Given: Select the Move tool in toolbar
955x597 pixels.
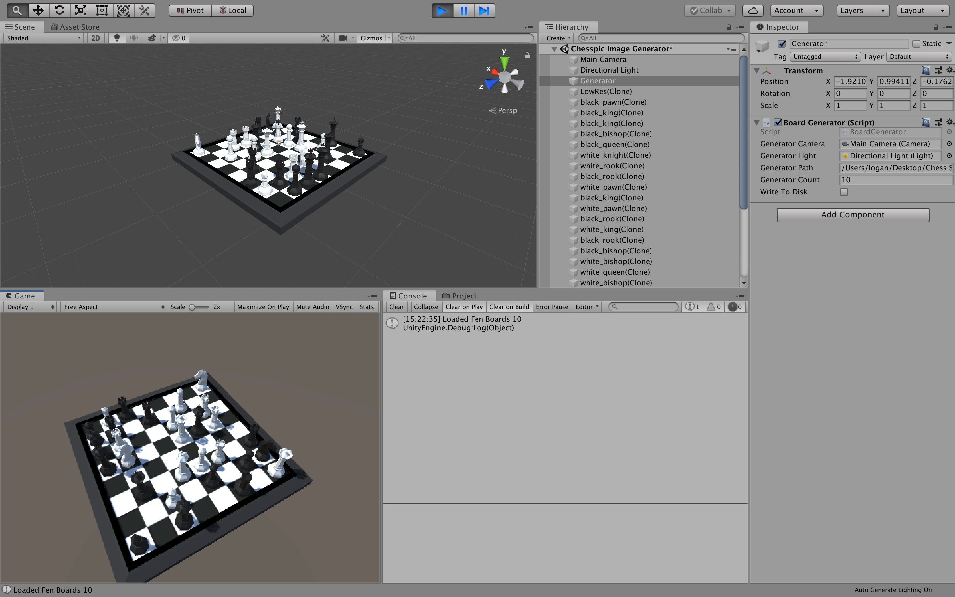Looking at the screenshot, I should (x=38, y=10).
